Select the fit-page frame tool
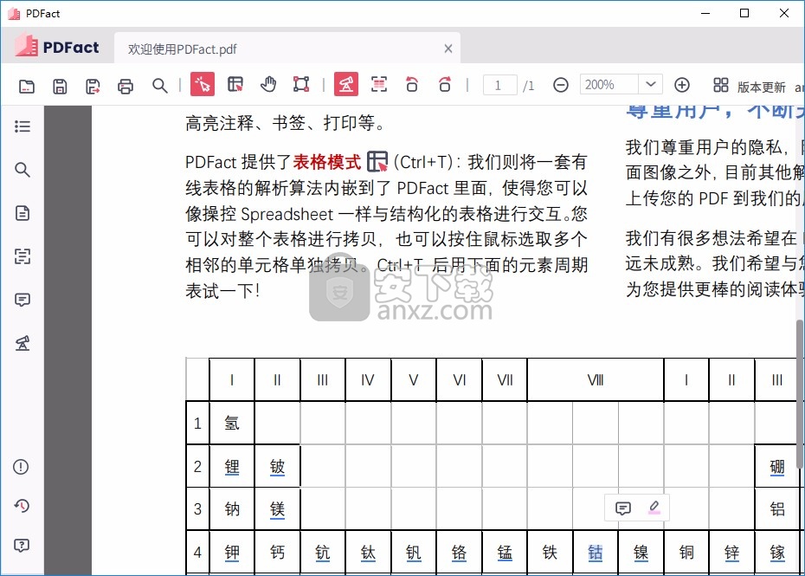This screenshot has height=576, width=805. point(301,84)
